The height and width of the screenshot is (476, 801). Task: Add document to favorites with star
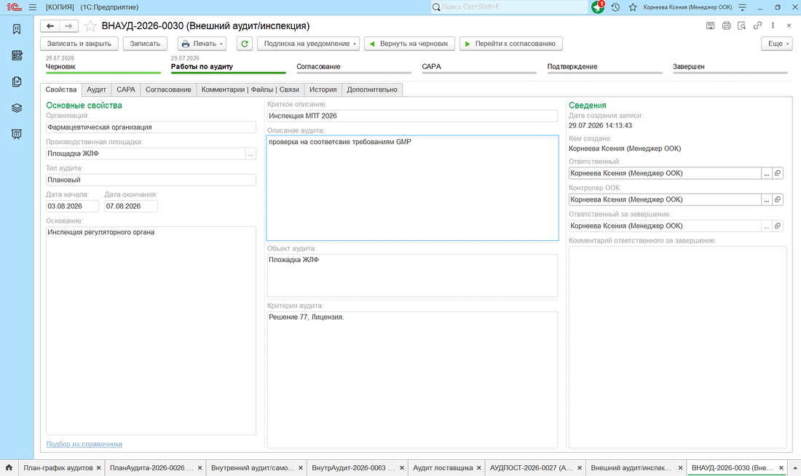90,26
